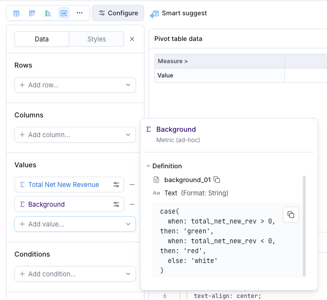Remove Total Net New Revenue value
Screen dimensions: 327x300
(132, 185)
